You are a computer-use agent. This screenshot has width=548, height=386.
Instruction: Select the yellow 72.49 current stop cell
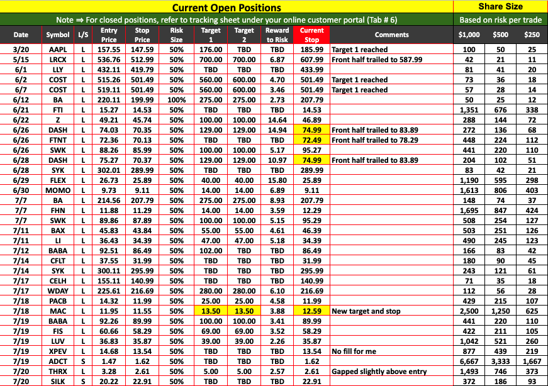(311, 140)
